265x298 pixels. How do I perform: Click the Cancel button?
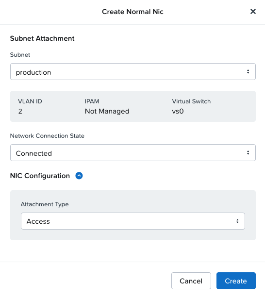point(191,281)
